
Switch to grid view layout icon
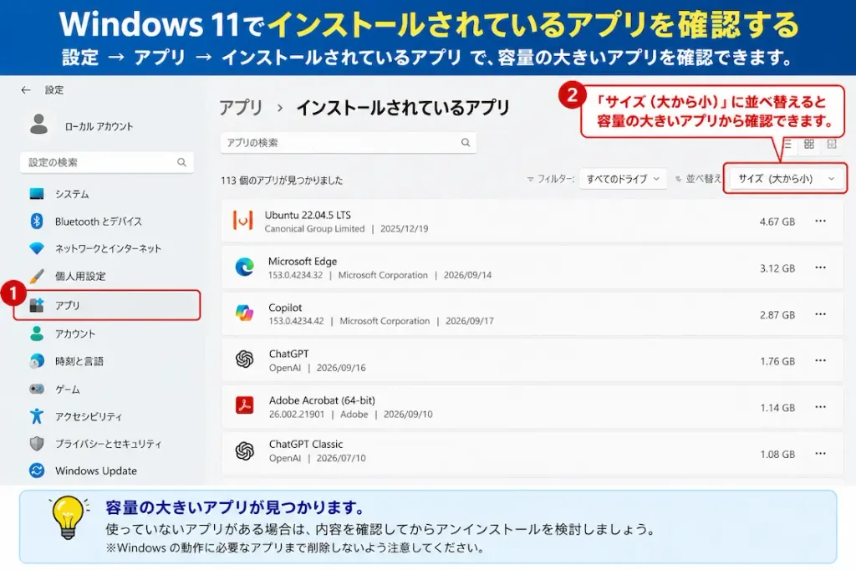809,144
